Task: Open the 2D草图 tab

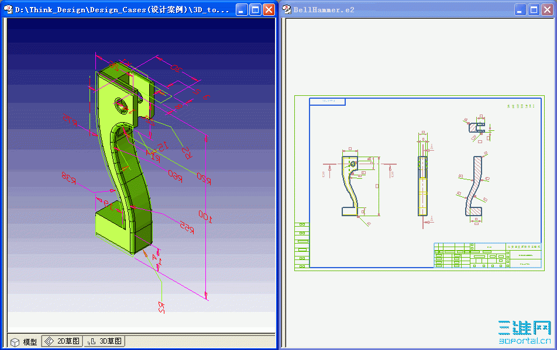Action: pos(62,341)
